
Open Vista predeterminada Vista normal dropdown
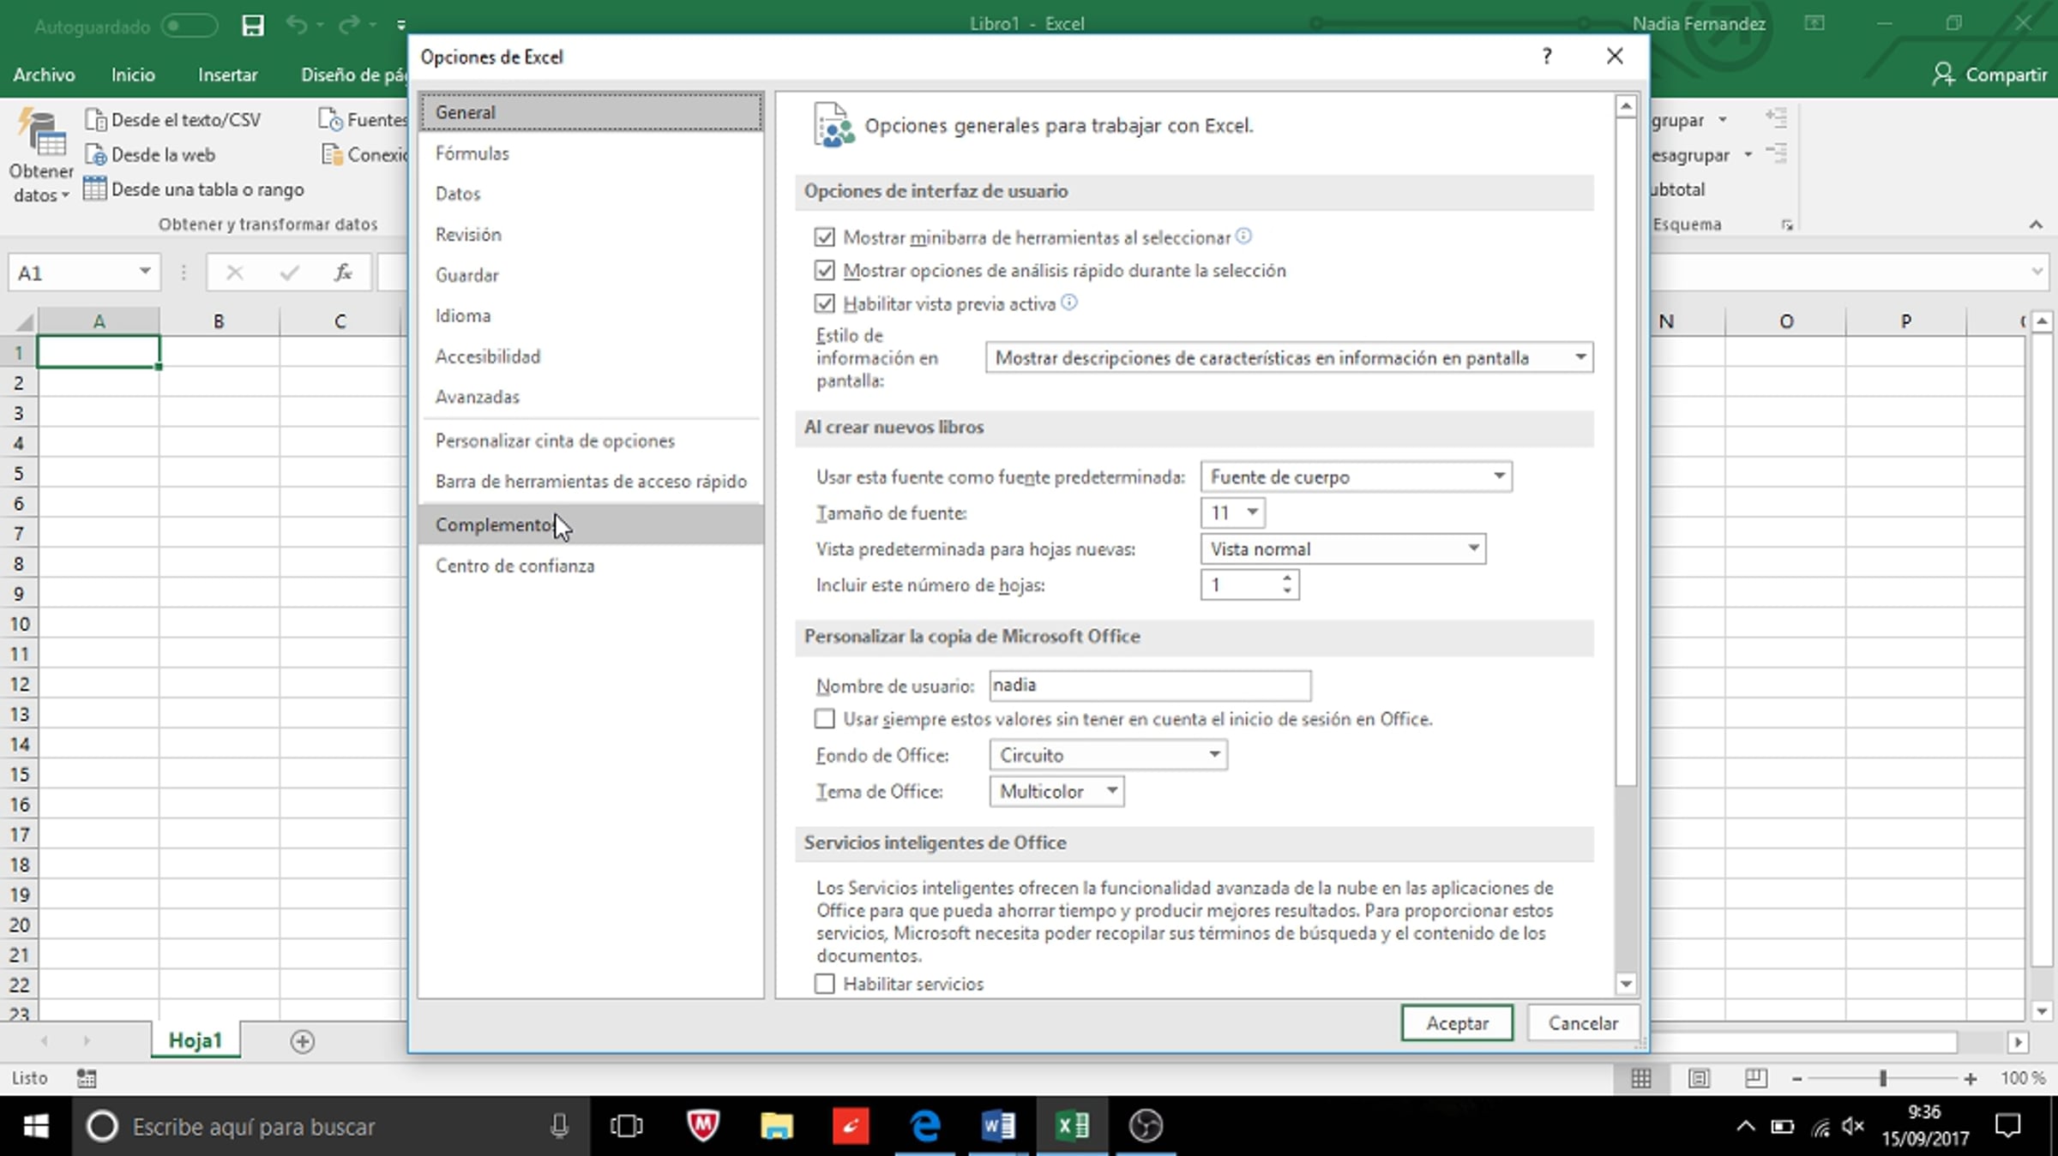1343,548
